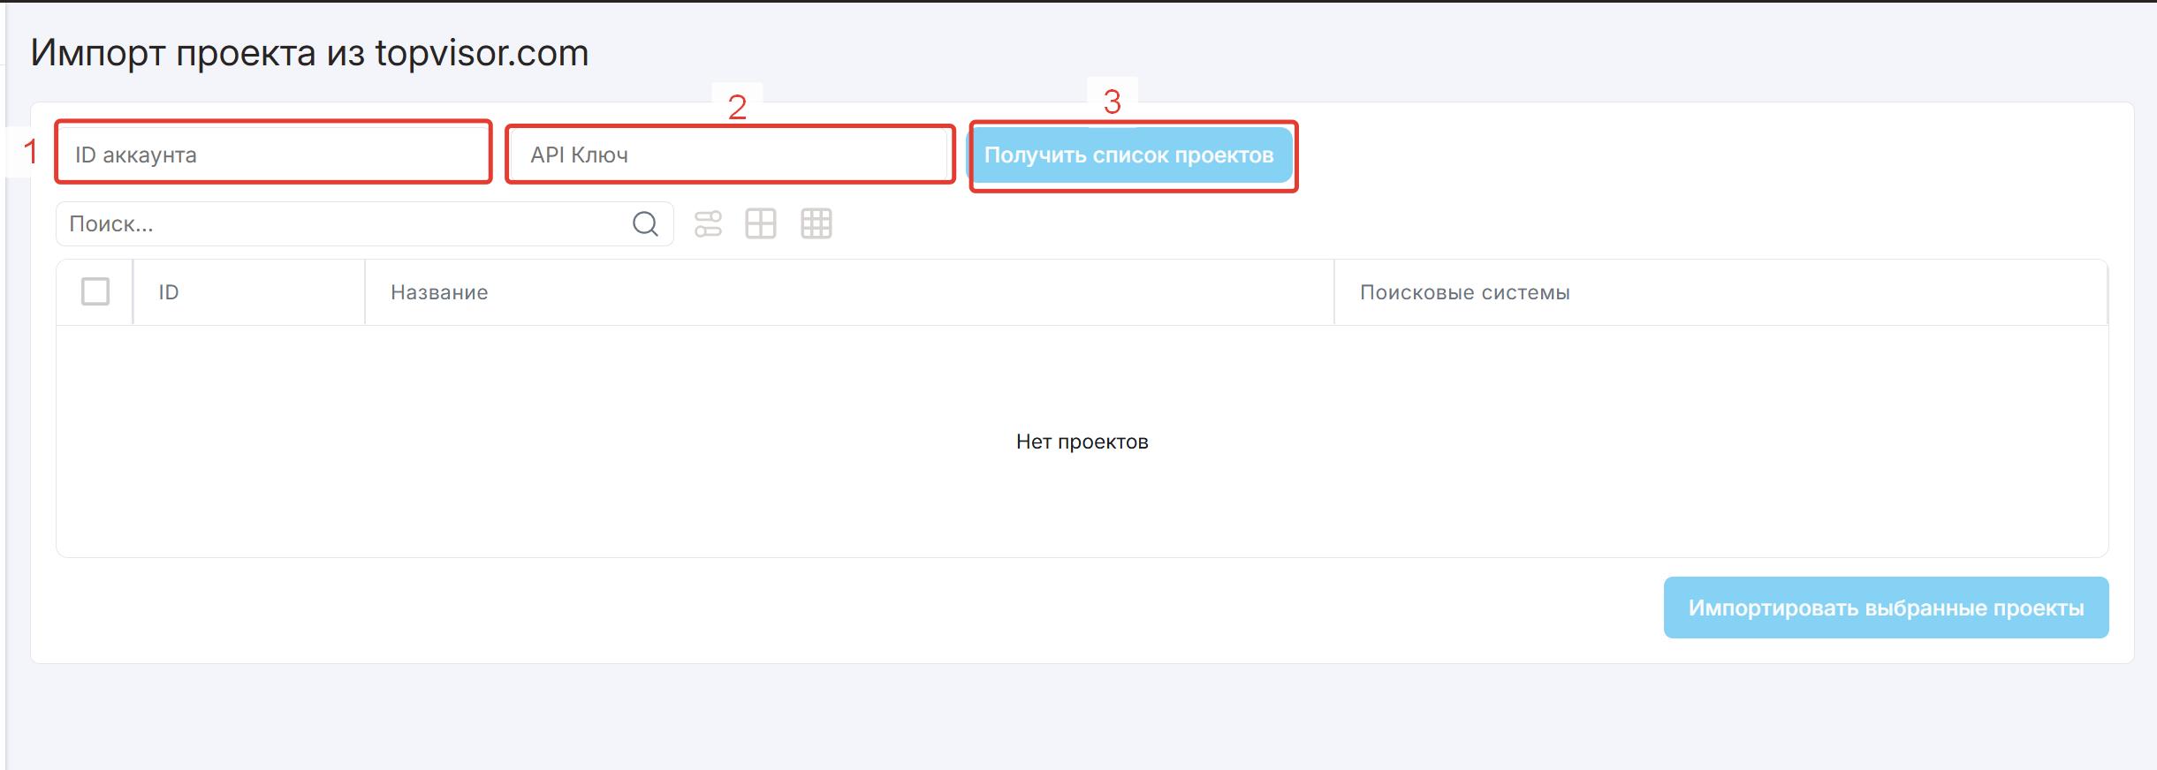This screenshot has height=770, width=2157.
Task: Click divider between Название and Поисковые системы
Action: [x=1334, y=292]
